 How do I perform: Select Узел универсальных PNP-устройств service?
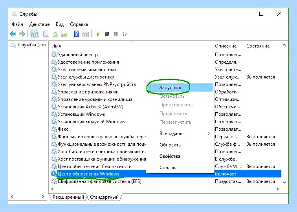coord(97,84)
